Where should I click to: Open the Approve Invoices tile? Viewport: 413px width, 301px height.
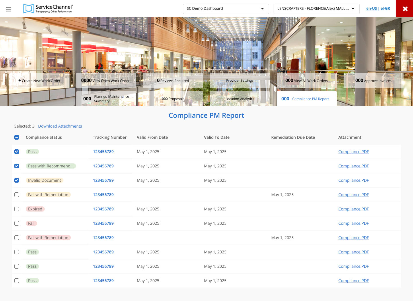373,81
